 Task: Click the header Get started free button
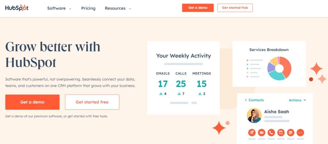[235, 8]
